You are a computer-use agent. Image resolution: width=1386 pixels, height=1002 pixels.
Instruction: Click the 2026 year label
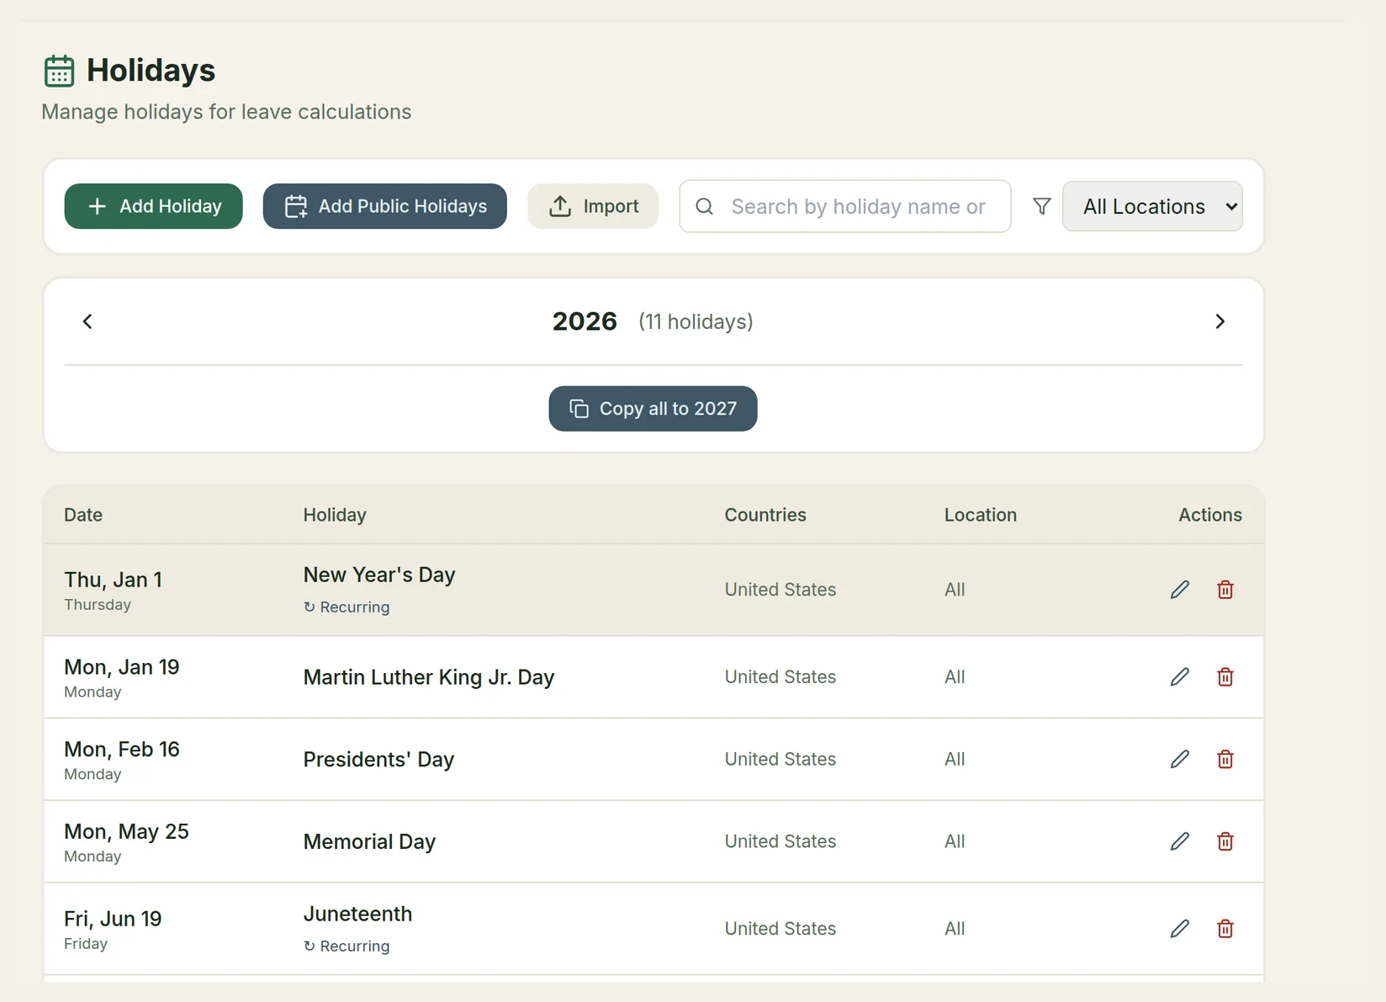click(x=585, y=321)
